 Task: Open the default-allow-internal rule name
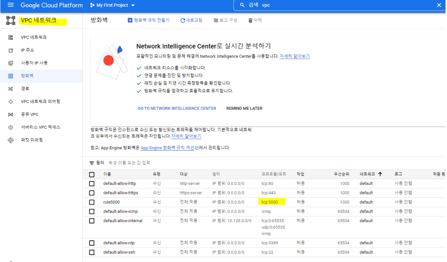point(123,221)
